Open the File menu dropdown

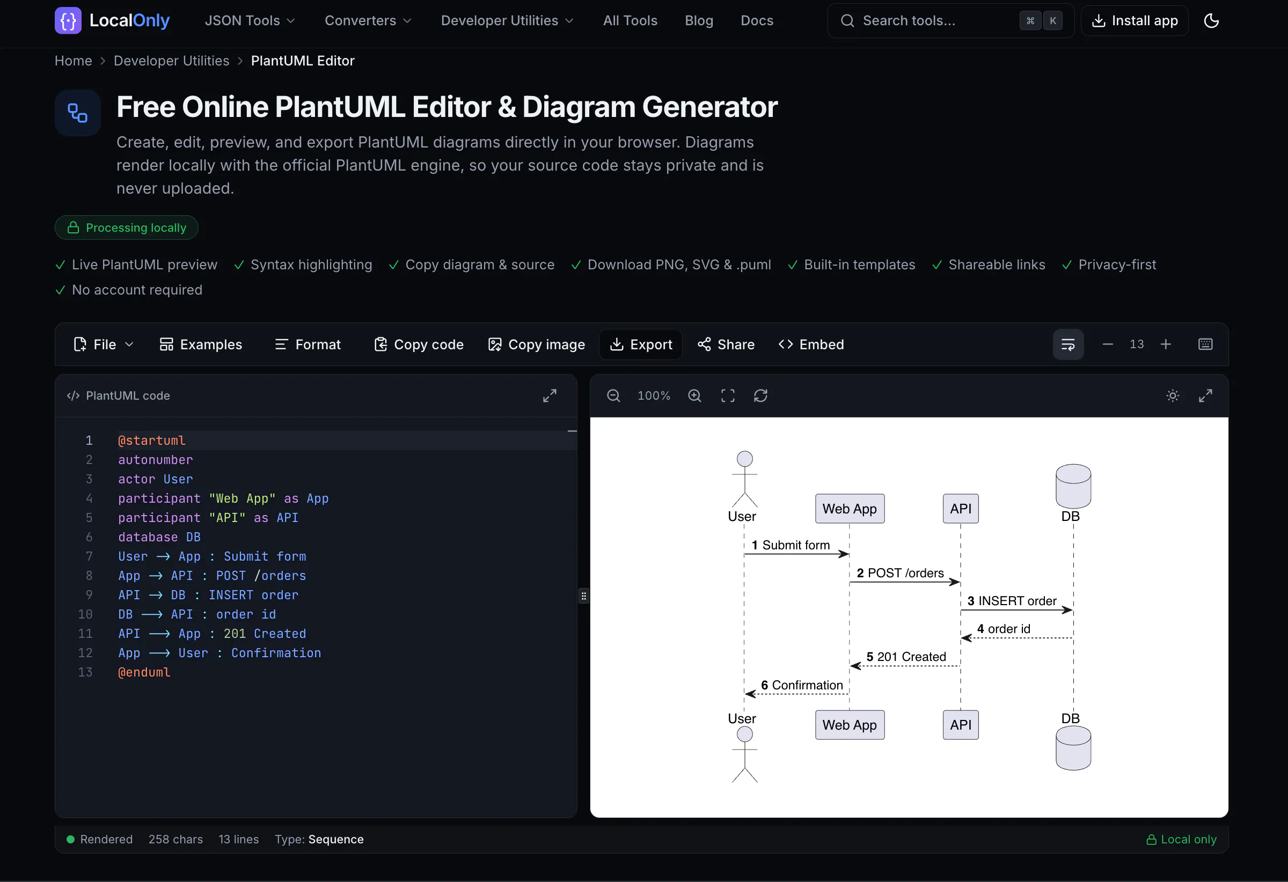[104, 344]
